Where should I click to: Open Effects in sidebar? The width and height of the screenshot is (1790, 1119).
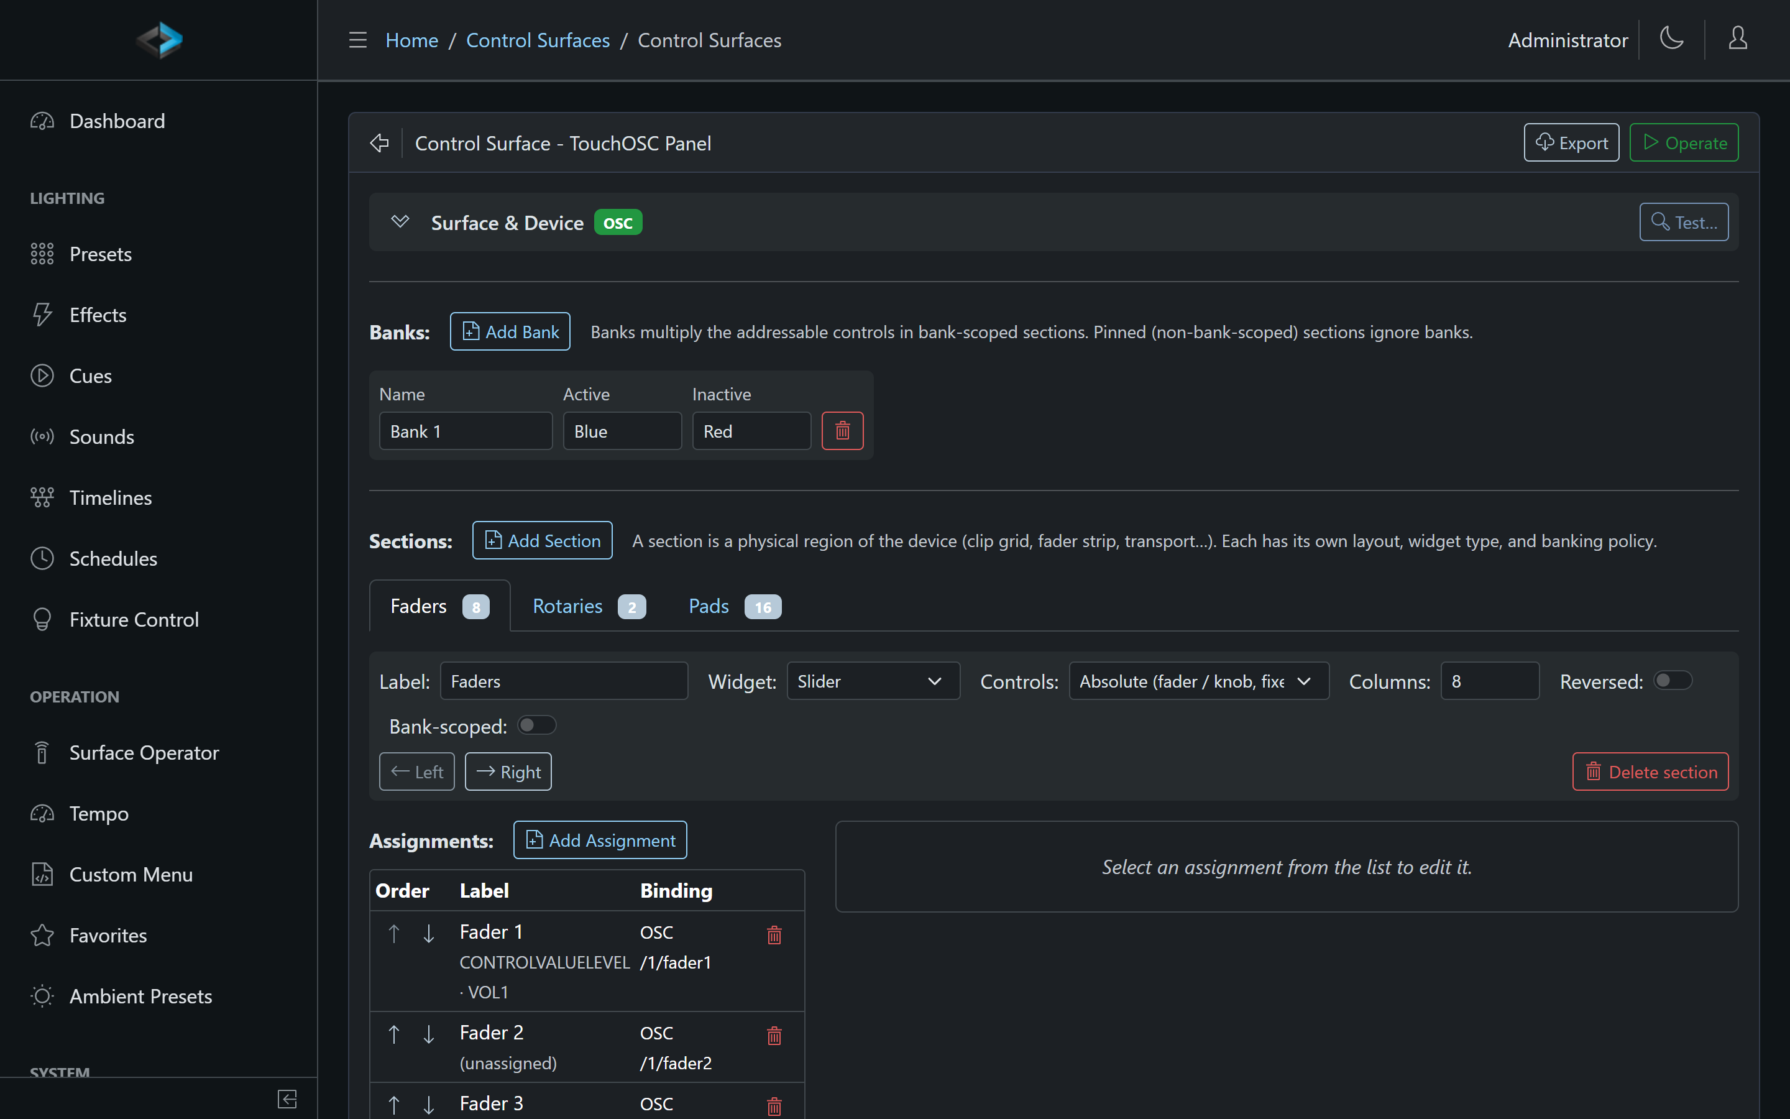158,315
